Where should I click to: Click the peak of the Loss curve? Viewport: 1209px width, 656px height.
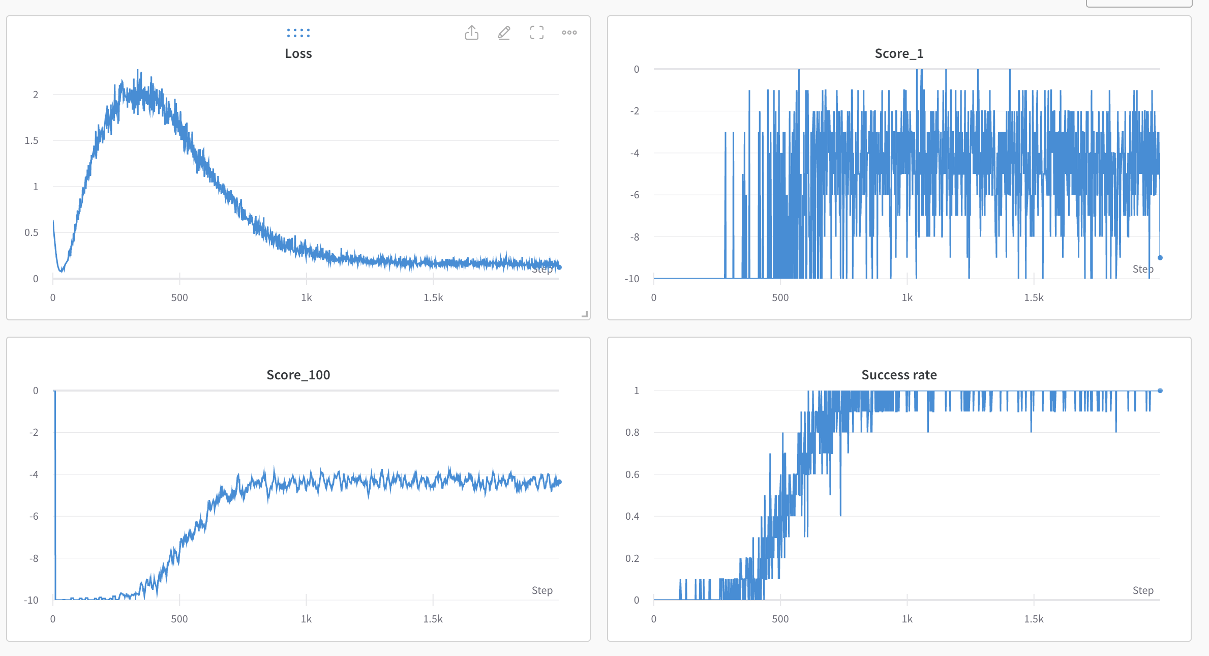coord(137,71)
